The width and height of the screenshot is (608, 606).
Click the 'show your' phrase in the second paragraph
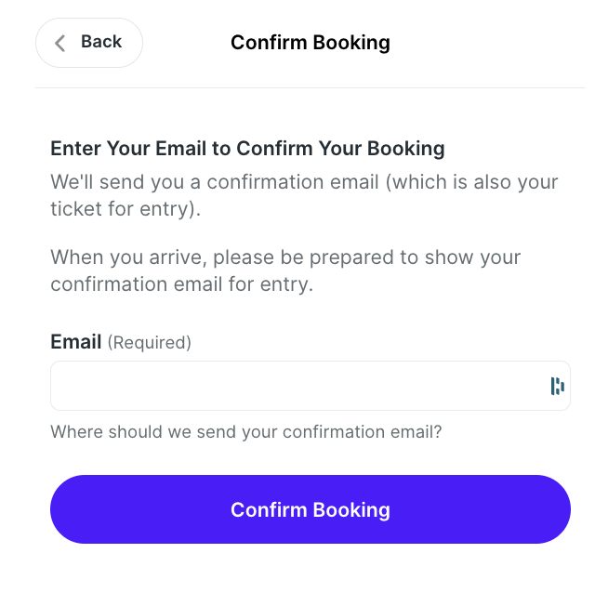pos(472,257)
